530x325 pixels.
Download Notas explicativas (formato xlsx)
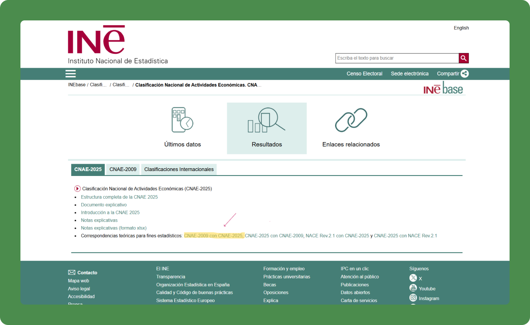(114, 228)
